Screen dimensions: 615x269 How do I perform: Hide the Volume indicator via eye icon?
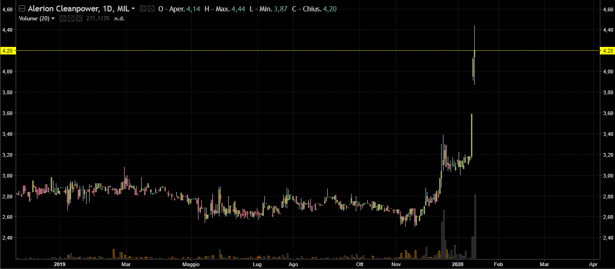[x=63, y=18]
